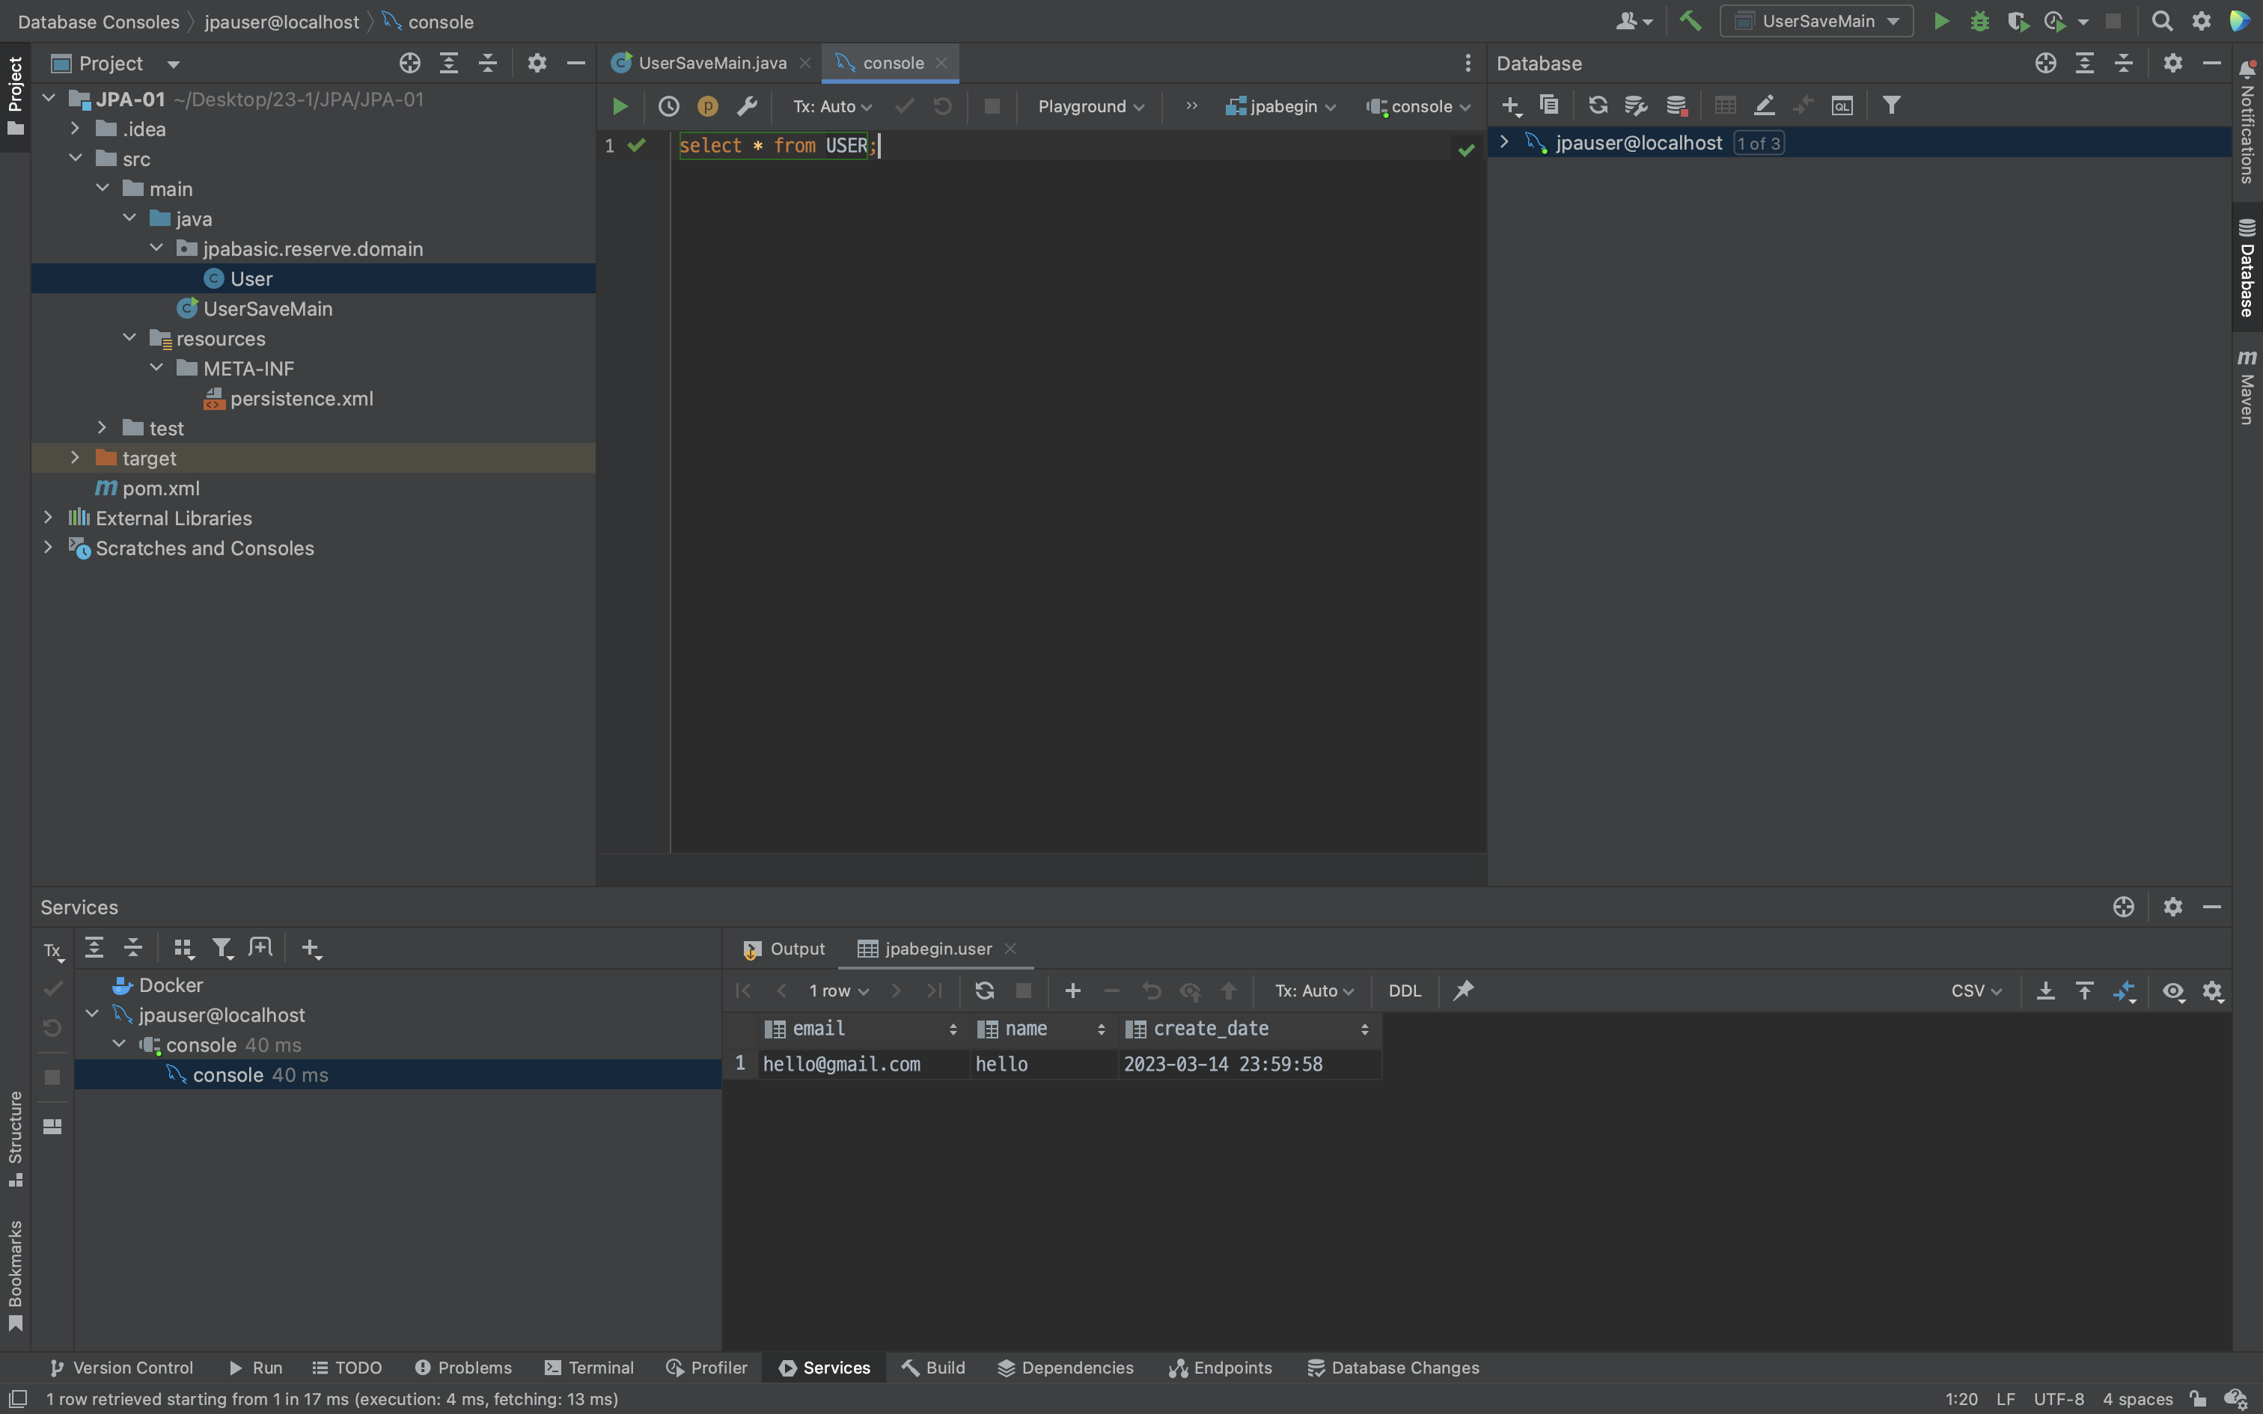Click the Build project hammer icon
Image resolution: width=2263 pixels, height=1414 pixels.
1690,21
